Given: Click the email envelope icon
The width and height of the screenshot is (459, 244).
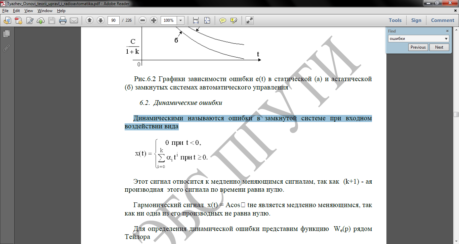Looking at the screenshot, I should 74,20.
